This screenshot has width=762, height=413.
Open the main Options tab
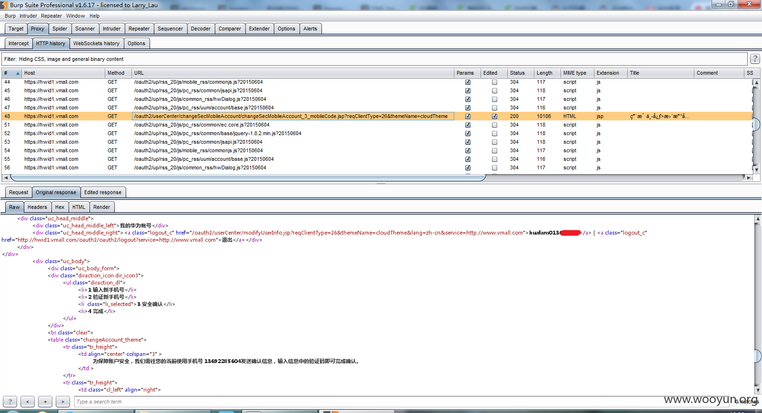[286, 29]
